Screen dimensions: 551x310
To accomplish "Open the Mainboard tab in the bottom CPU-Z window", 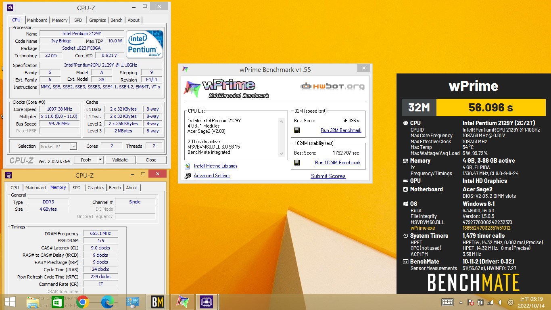I will click(x=35, y=188).
